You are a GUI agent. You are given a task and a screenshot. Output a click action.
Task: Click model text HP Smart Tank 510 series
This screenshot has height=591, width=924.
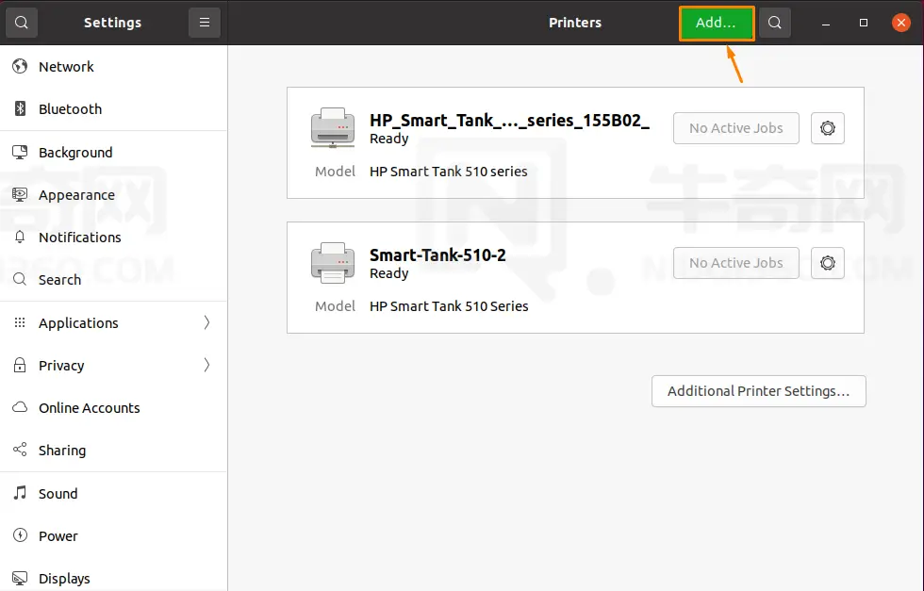[449, 172]
